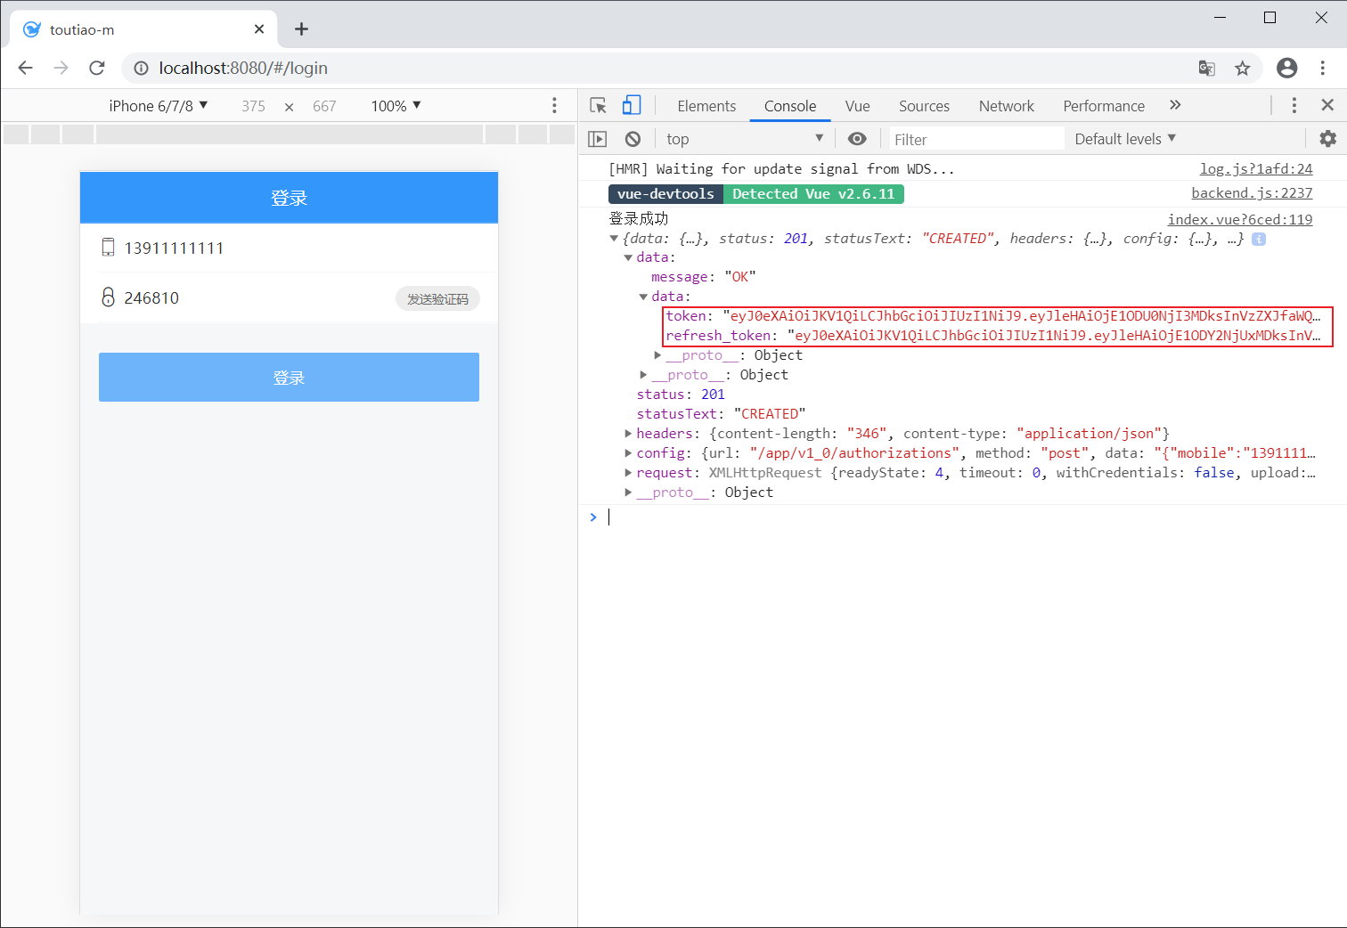The image size is (1347, 928).
Task: Click the inspect element picker icon
Action: click(x=598, y=106)
